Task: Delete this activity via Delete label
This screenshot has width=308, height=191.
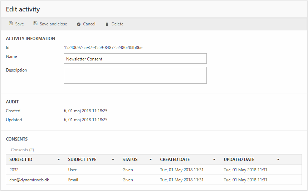Action: point(117,24)
